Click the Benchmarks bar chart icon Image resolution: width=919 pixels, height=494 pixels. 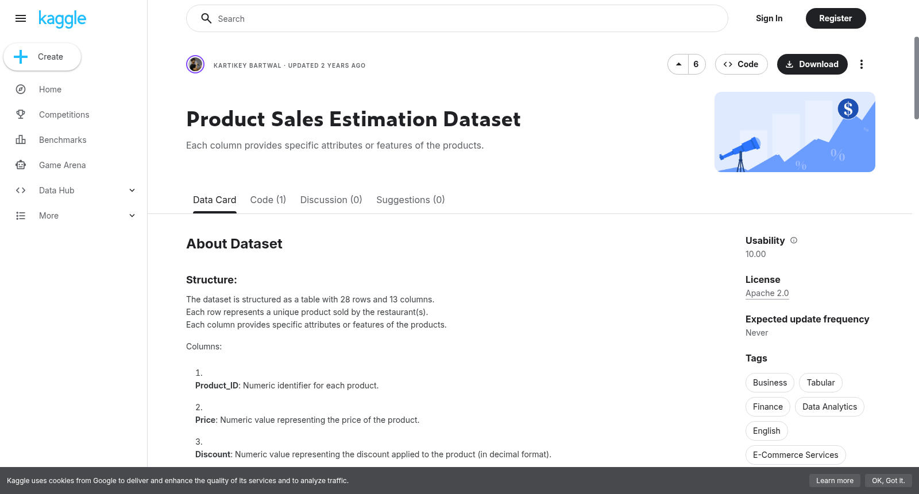pyautogui.click(x=21, y=140)
